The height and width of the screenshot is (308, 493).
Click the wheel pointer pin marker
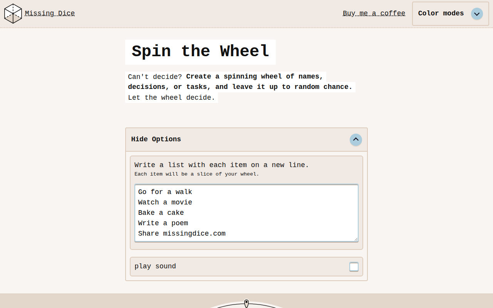(246, 303)
